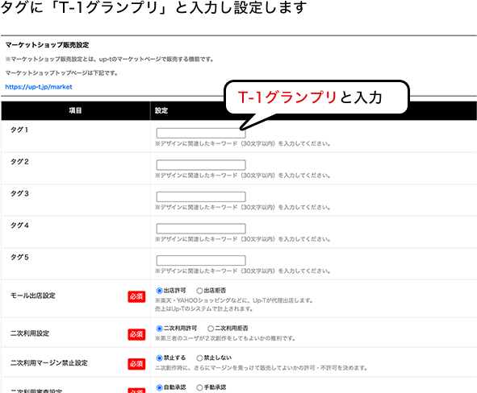Select the 自動承認 radio button
This screenshot has width=477, height=393.
[x=159, y=387]
